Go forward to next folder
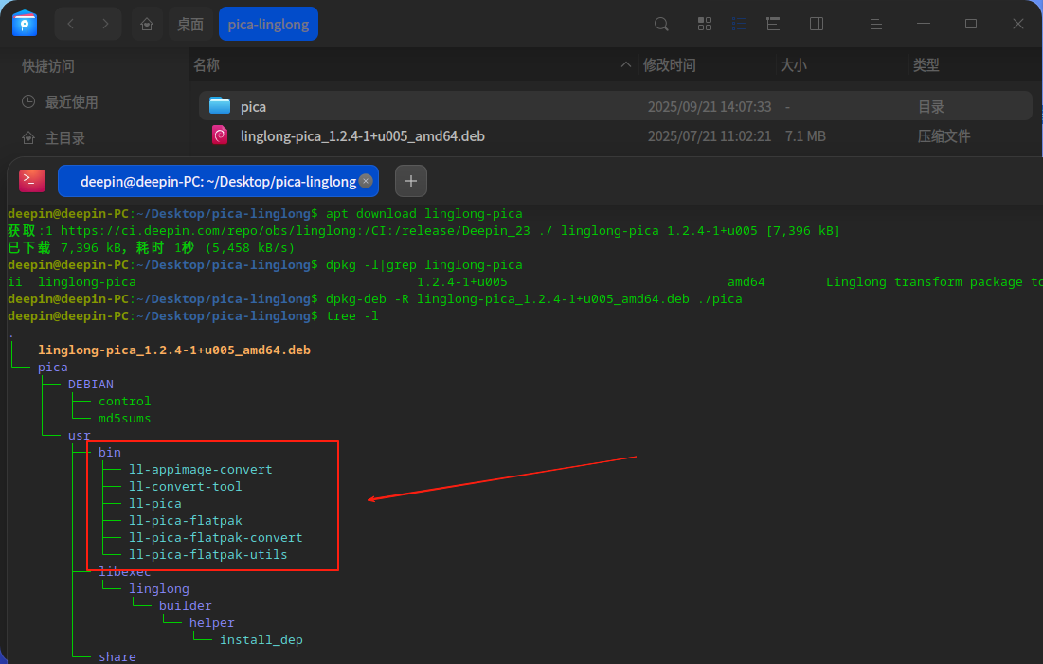This screenshot has height=664, width=1043. coord(105,24)
